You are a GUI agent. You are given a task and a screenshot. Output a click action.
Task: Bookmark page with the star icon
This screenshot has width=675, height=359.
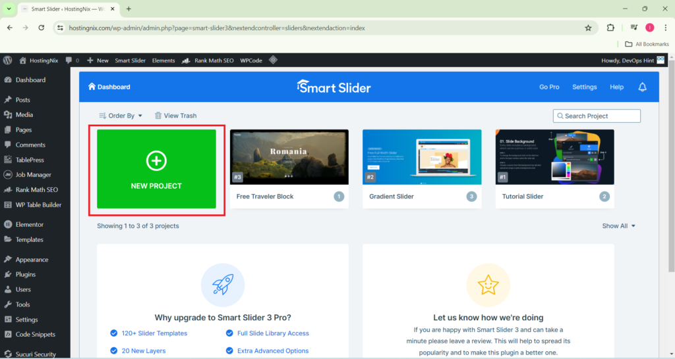(x=588, y=28)
